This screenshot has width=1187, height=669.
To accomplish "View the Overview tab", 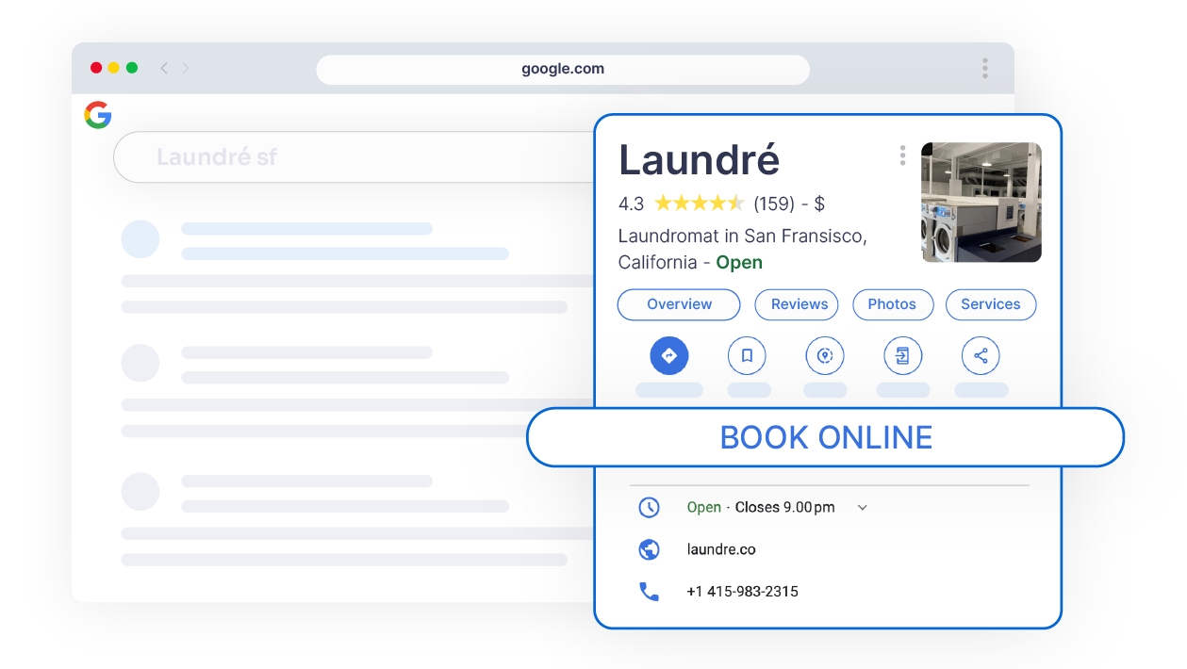I will pyautogui.click(x=678, y=304).
